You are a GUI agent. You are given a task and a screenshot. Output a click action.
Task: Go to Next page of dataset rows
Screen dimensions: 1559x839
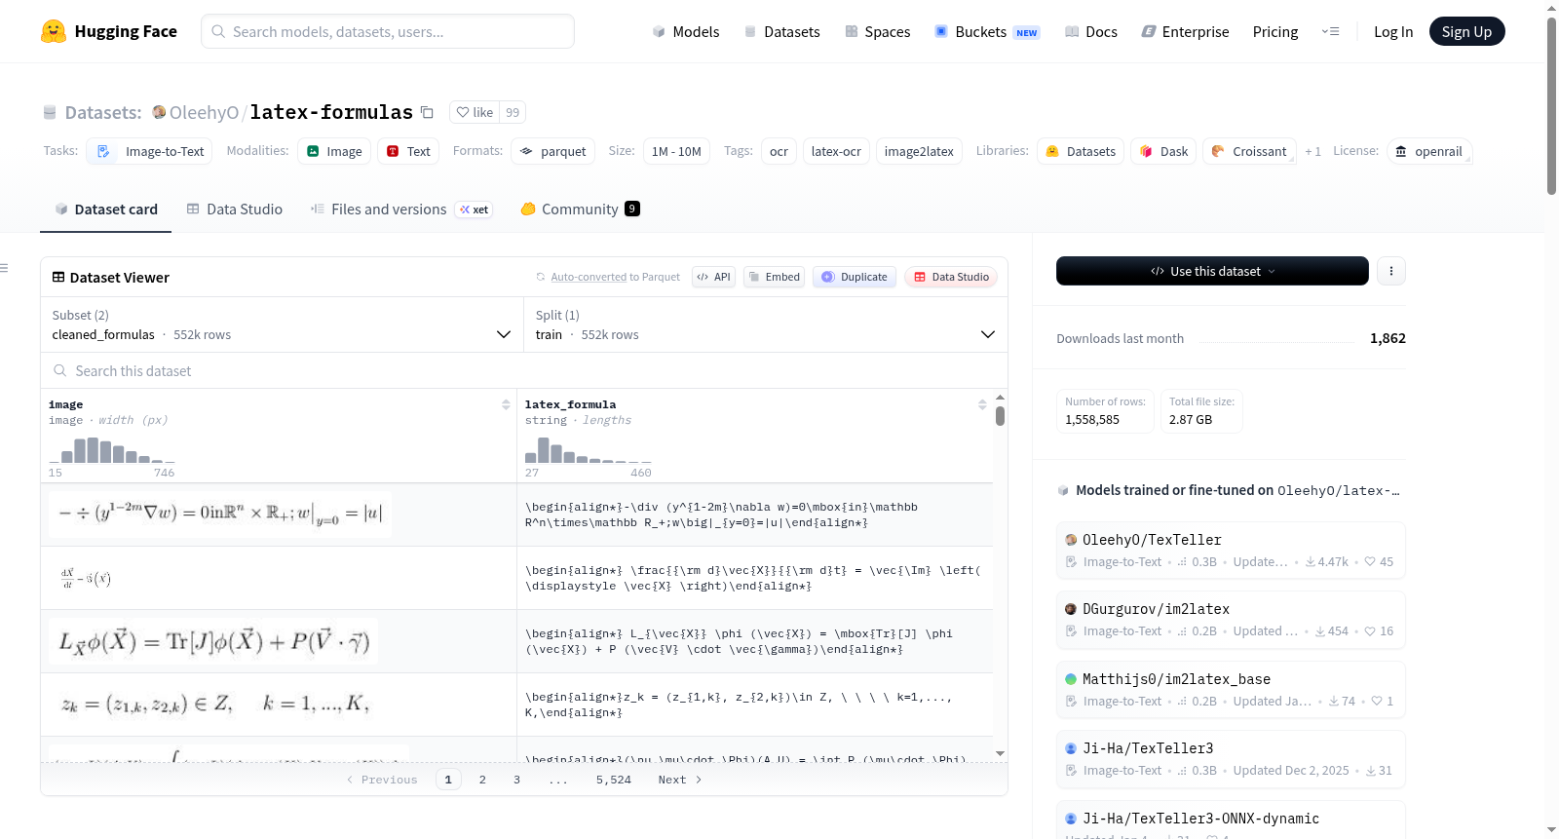point(680,780)
